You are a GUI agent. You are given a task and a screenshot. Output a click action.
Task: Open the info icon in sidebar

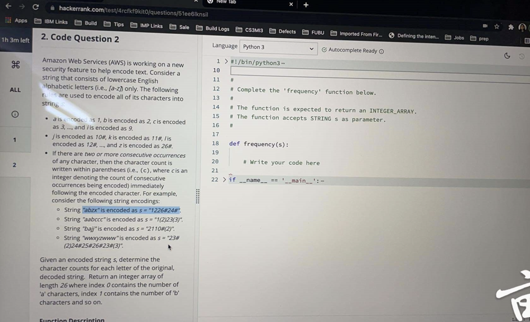pyautogui.click(x=15, y=114)
